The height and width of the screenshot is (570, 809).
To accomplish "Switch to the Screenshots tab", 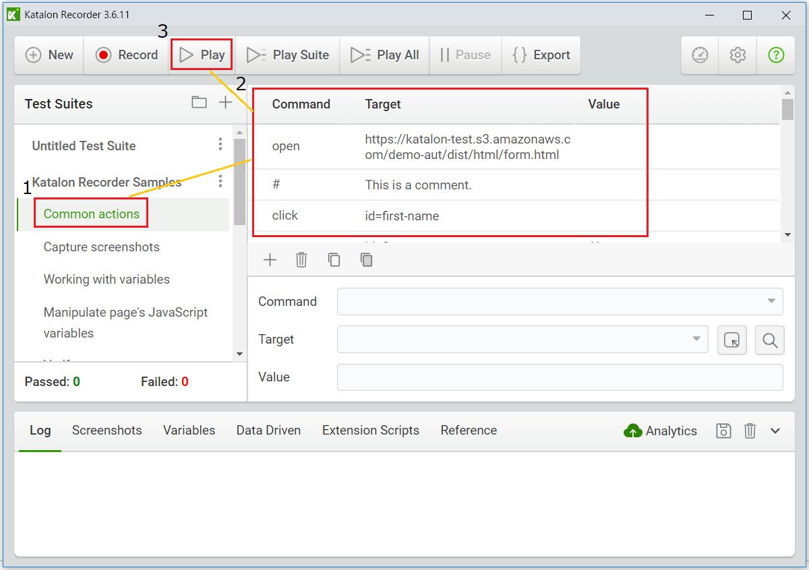I will (107, 431).
